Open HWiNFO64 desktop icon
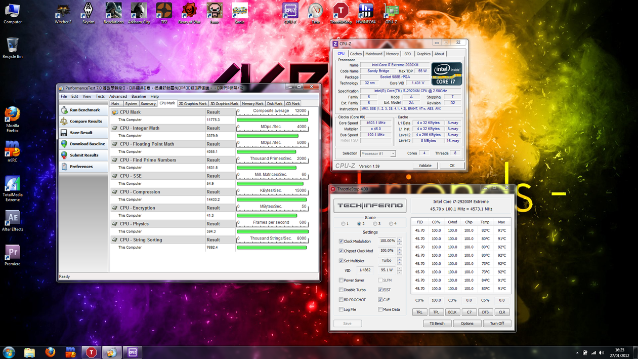638x359 pixels. (366, 13)
